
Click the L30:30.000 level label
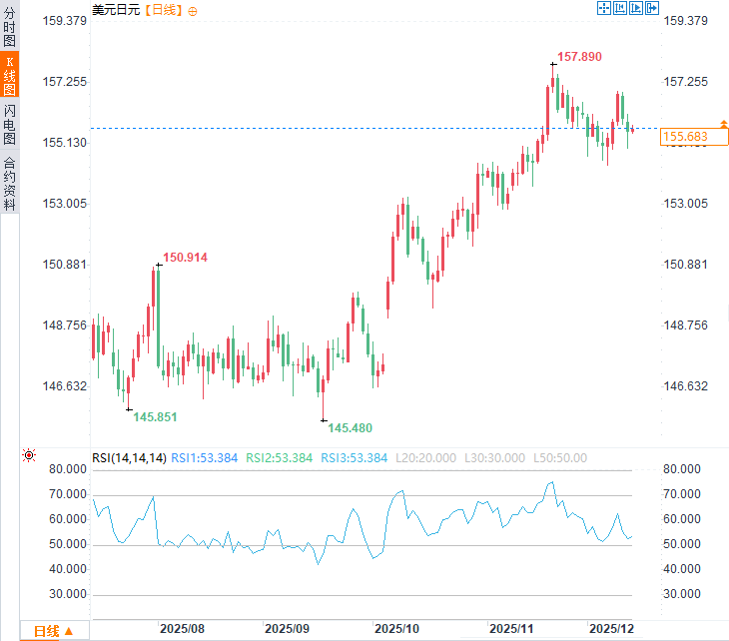point(494,458)
